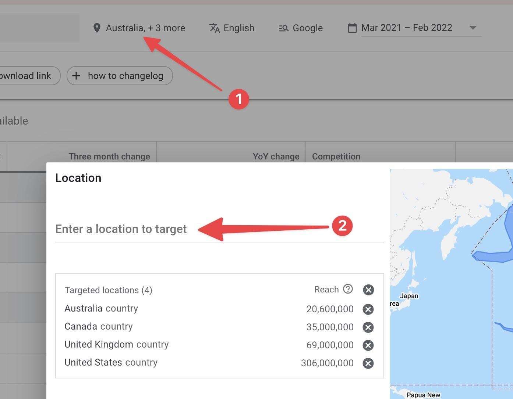This screenshot has height=399, width=513.
Task: Remove United States from targeted locations
Action: tap(368, 363)
